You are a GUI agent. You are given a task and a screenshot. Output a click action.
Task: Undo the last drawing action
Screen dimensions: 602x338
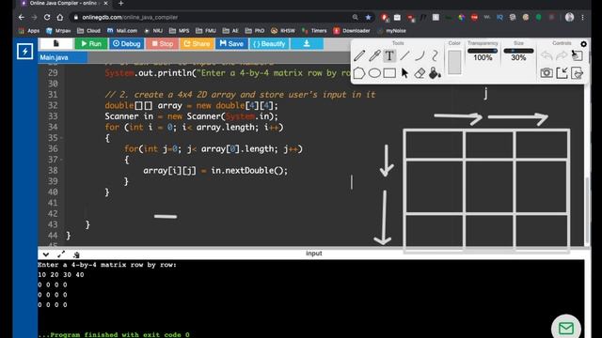547,56
